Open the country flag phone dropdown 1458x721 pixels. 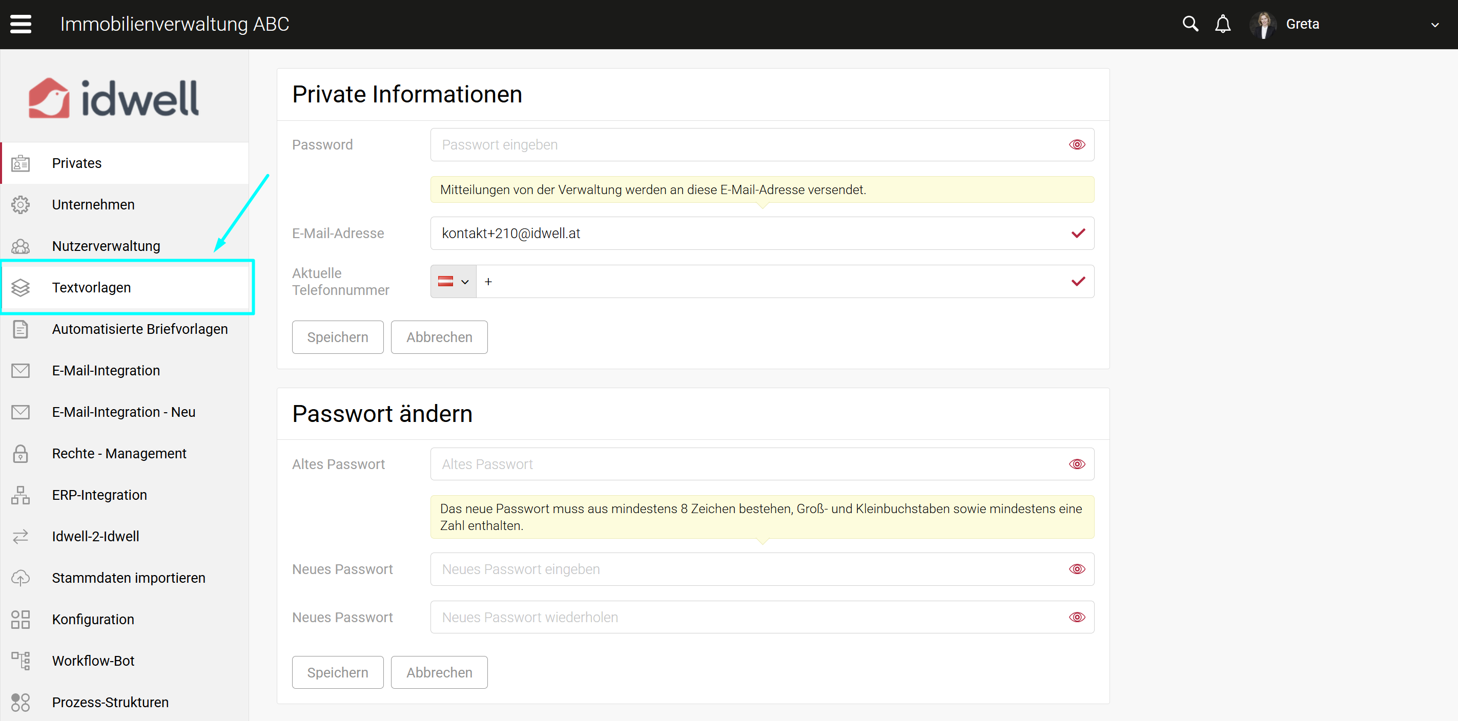[x=454, y=281]
